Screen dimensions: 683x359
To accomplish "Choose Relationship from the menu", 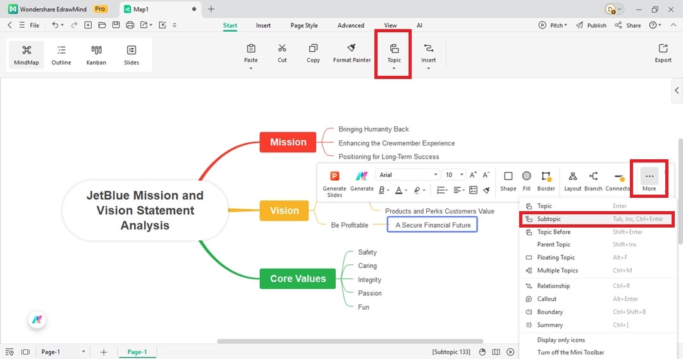I will tap(597, 286).
